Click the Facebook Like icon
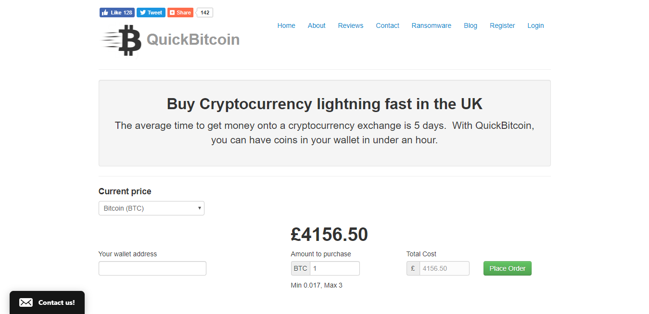 point(105,12)
